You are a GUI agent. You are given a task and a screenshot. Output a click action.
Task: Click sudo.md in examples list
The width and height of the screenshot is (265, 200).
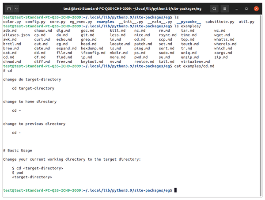(167, 53)
